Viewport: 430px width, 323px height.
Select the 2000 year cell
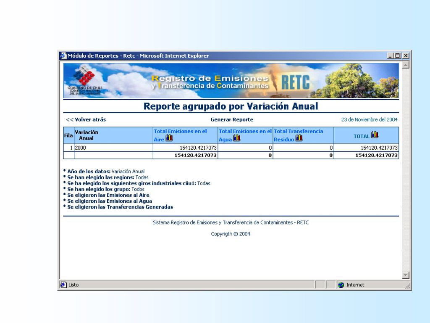113,148
